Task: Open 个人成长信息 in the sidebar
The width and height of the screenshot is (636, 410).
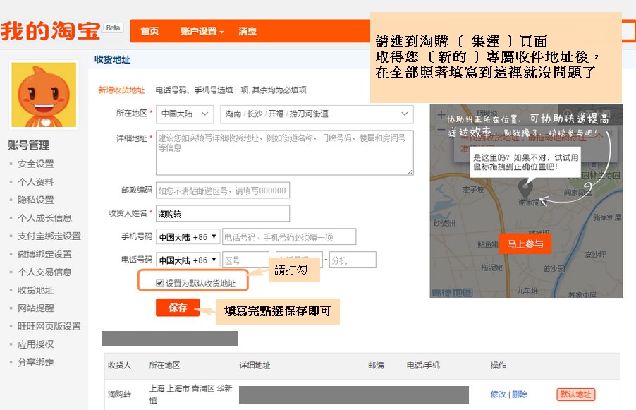Action: [44, 218]
